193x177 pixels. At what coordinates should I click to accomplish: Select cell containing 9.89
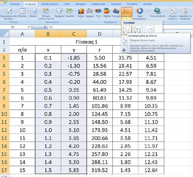(x=151, y=98)
